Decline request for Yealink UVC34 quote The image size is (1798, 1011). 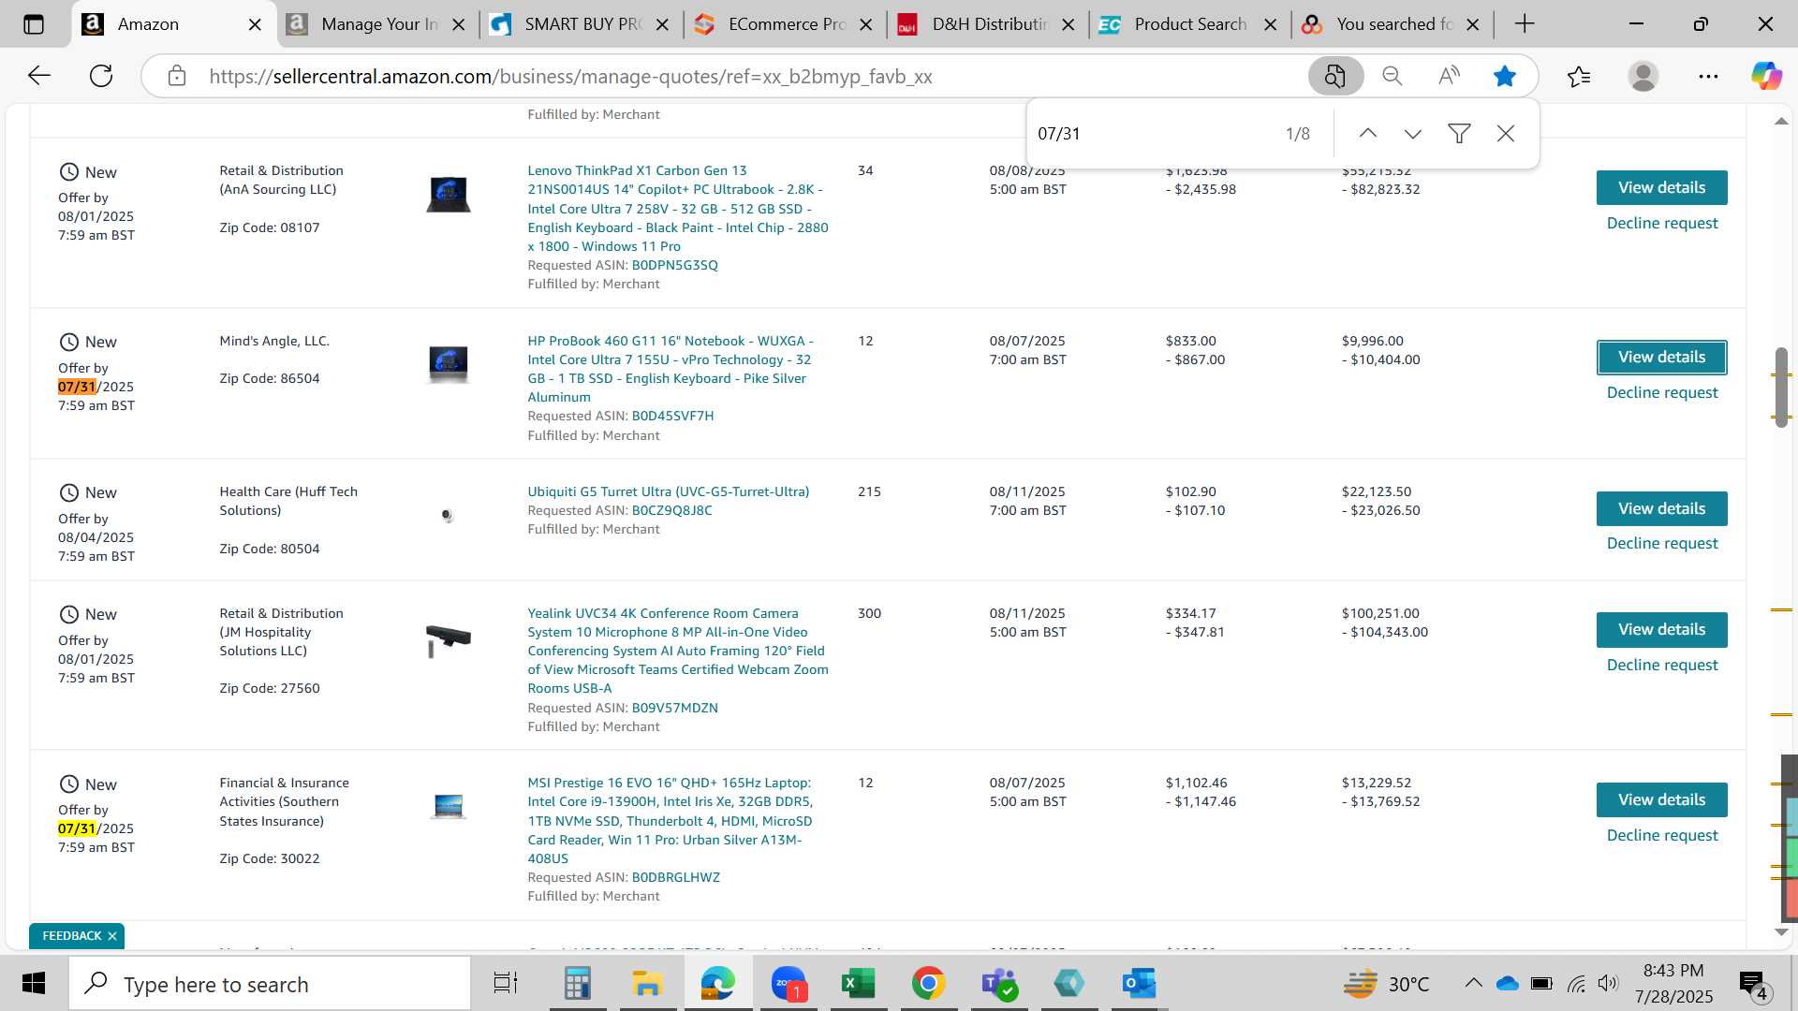coord(1662,665)
